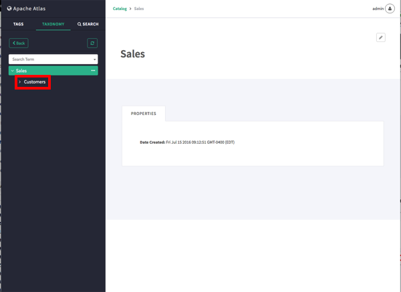Click into the Search Term field

(47, 59)
